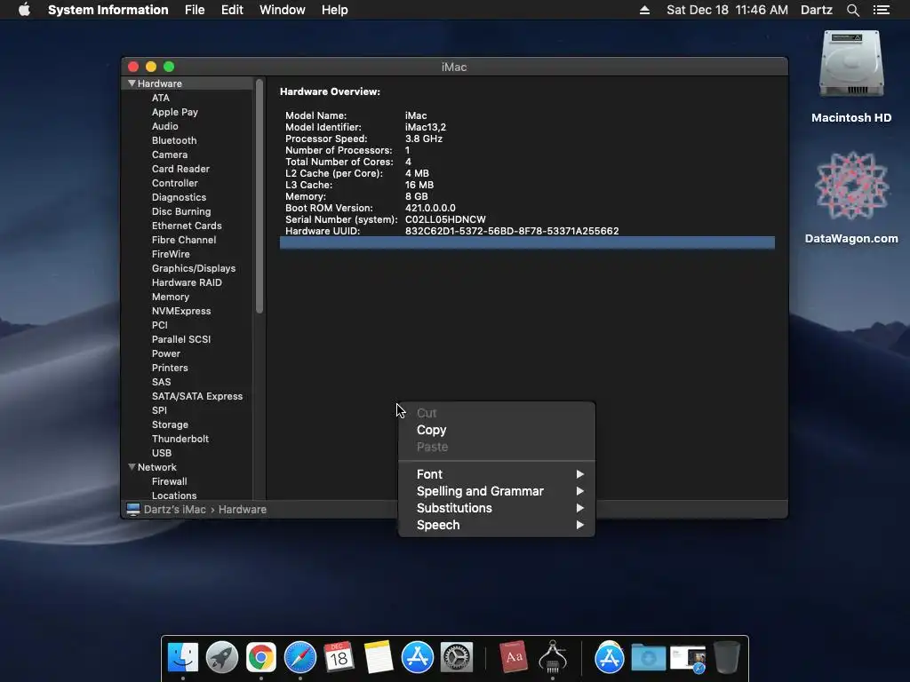
Task: Select Apple Pay in the sidebar
Action: (175, 112)
